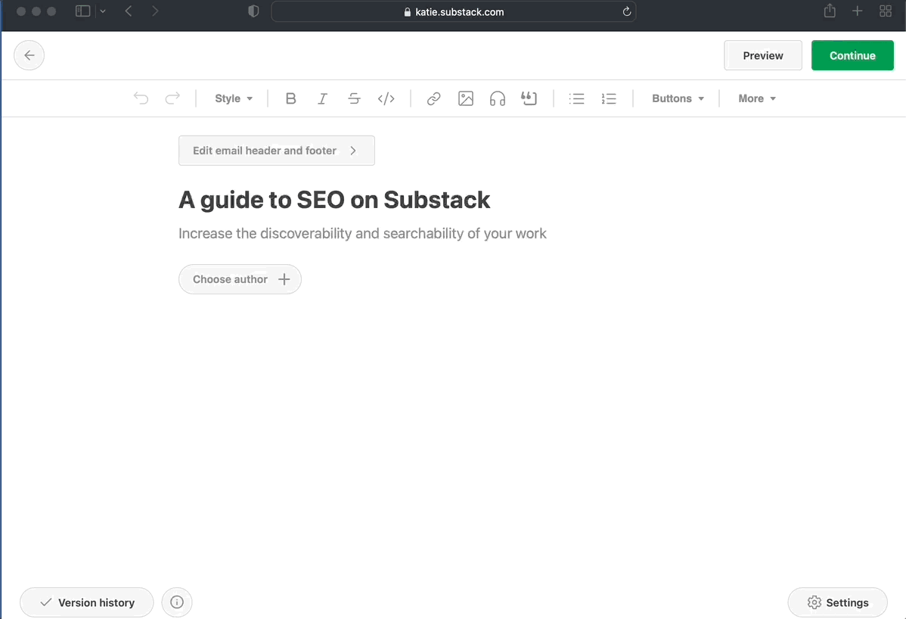The height and width of the screenshot is (619, 906).
Task: Insert a block quote
Action: pyautogui.click(x=529, y=98)
